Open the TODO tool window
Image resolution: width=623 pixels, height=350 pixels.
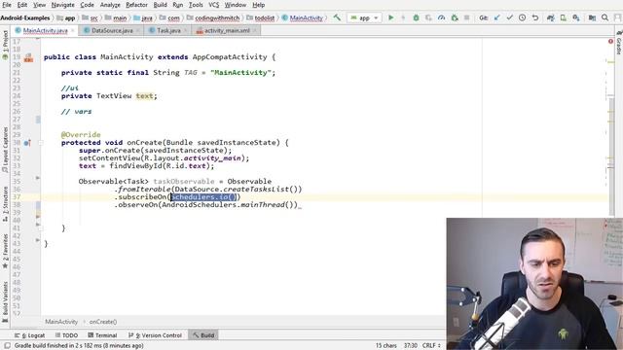pos(66,335)
